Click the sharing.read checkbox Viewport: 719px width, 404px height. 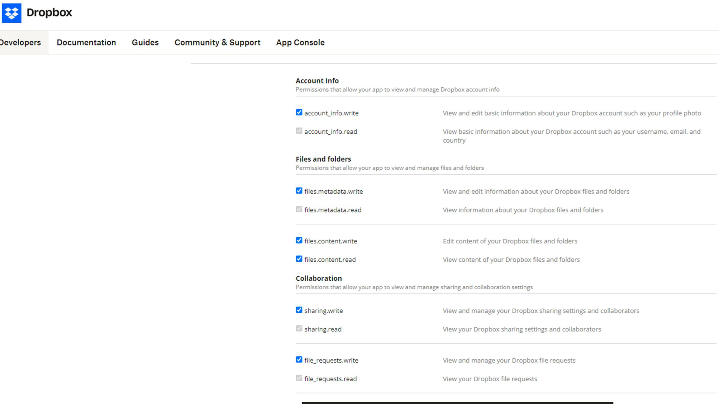point(299,329)
